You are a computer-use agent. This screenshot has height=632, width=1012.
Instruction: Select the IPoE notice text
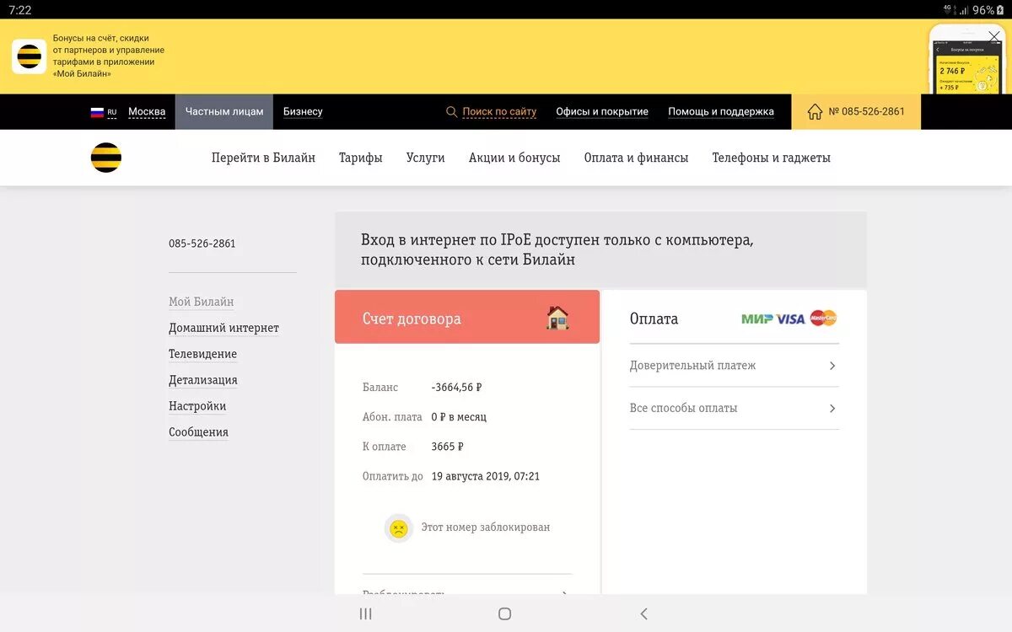[557, 250]
